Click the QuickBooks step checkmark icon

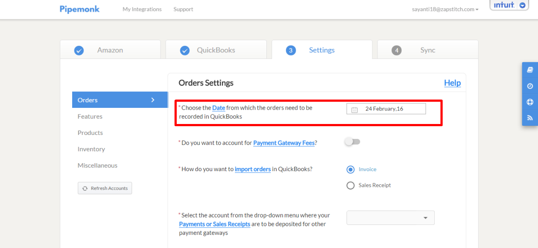(x=185, y=51)
